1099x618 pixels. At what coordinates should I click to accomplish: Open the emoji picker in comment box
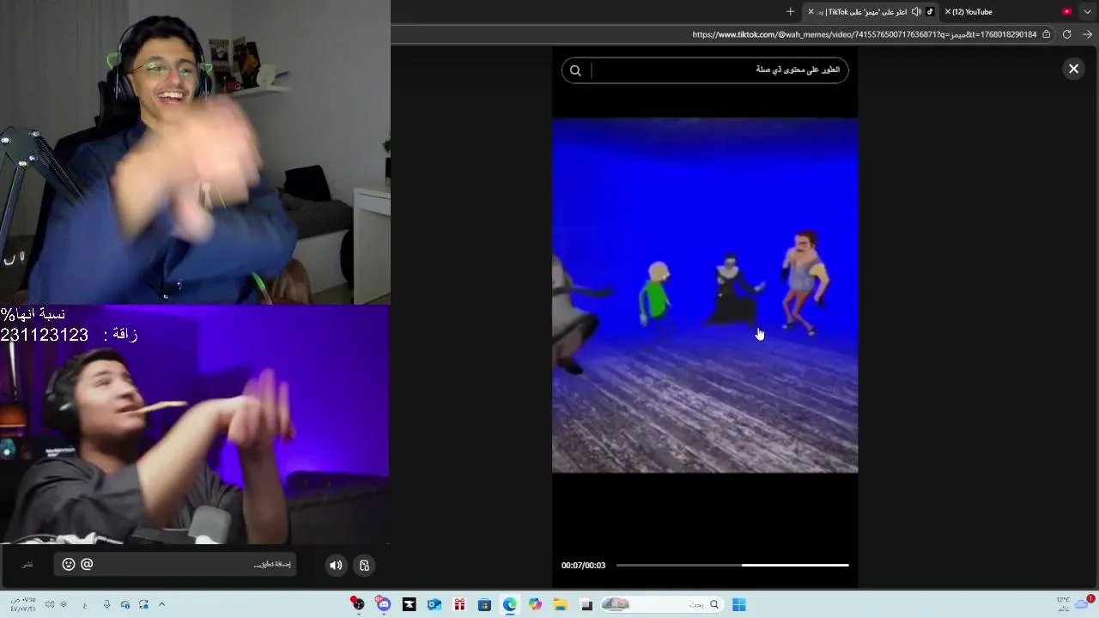69,564
